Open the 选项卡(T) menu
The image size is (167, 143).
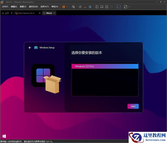(45, 6)
